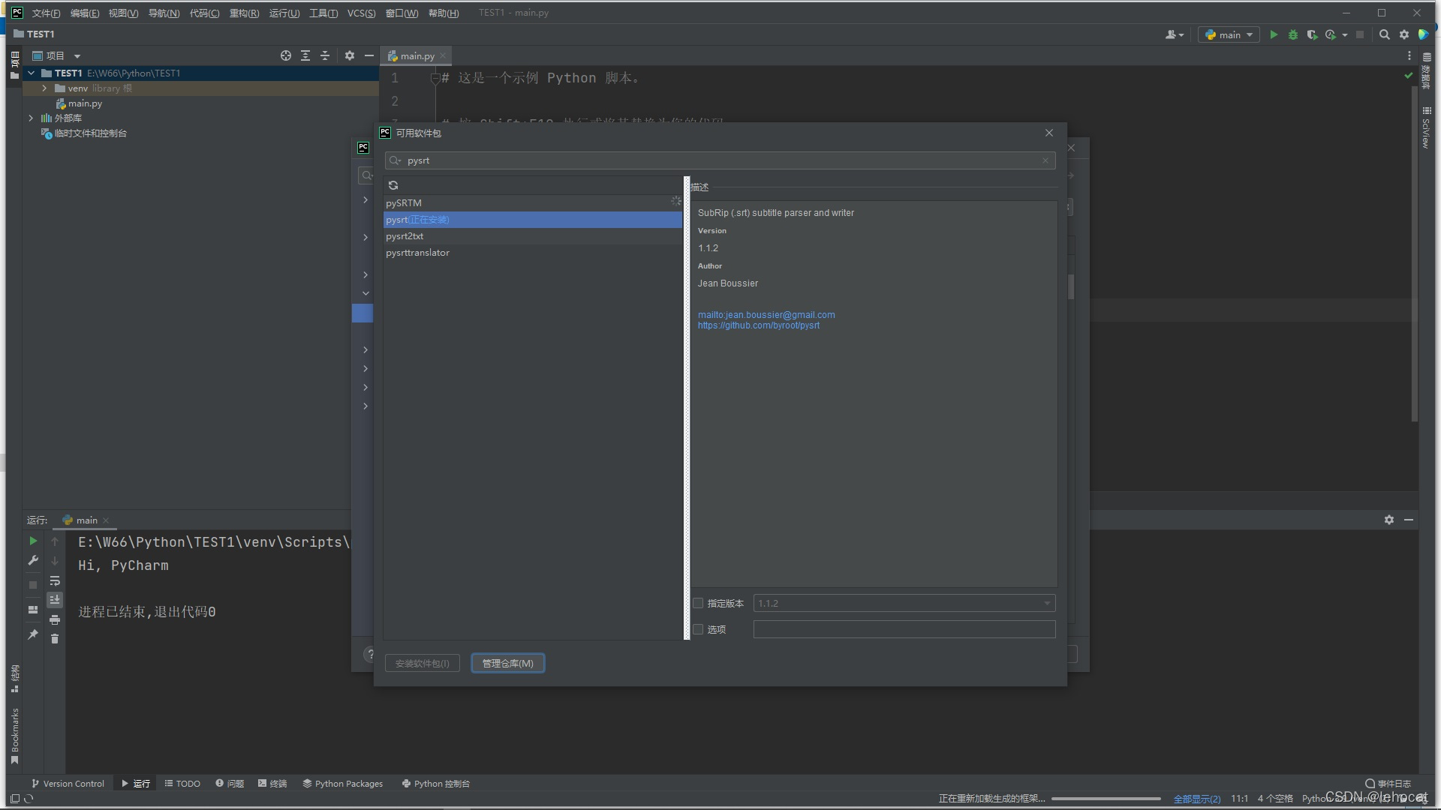
Task: Open Search Everywhere magnifier icon
Action: (1385, 34)
